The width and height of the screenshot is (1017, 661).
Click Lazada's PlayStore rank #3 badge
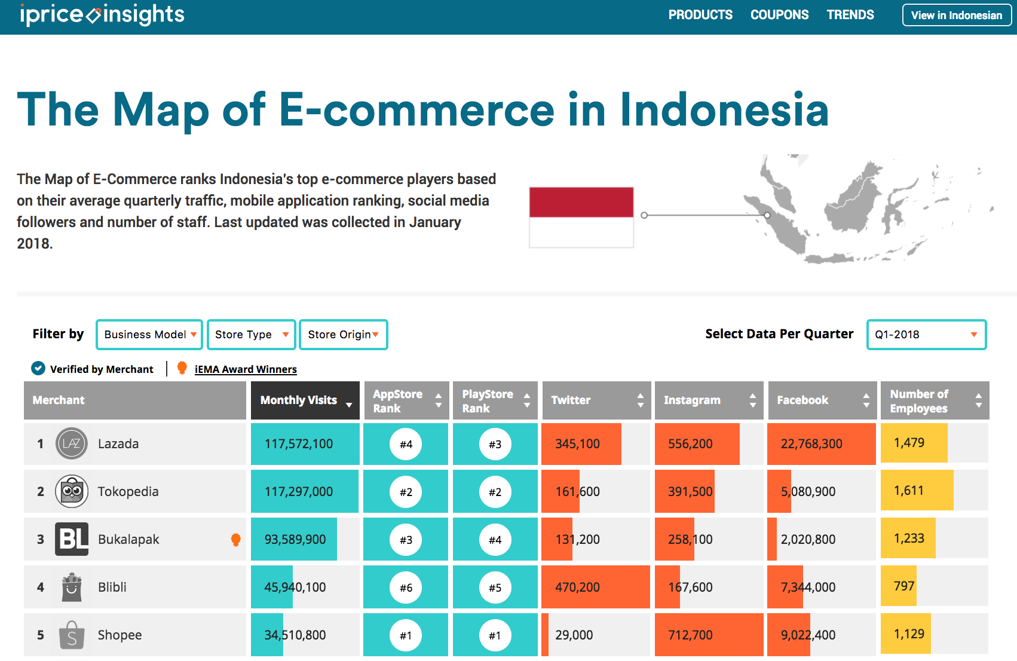(x=495, y=444)
